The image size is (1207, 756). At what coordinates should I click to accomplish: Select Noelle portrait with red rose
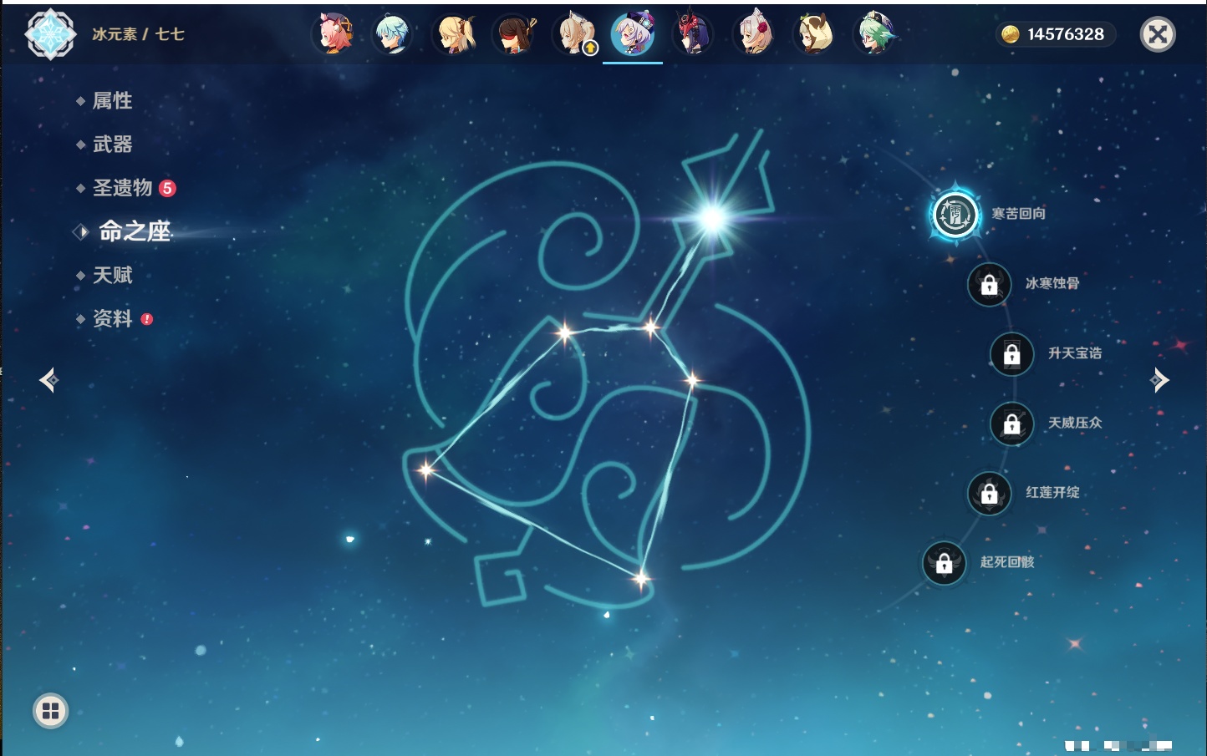coord(753,35)
